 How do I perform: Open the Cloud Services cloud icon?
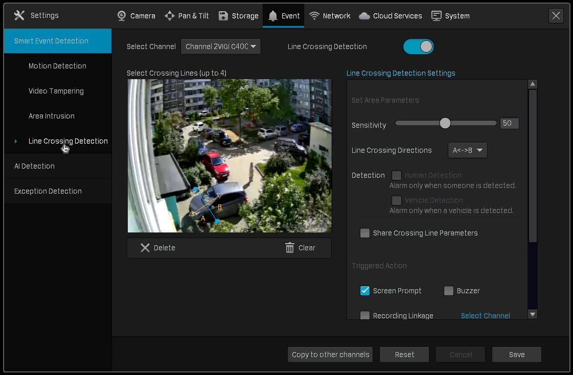pos(364,16)
